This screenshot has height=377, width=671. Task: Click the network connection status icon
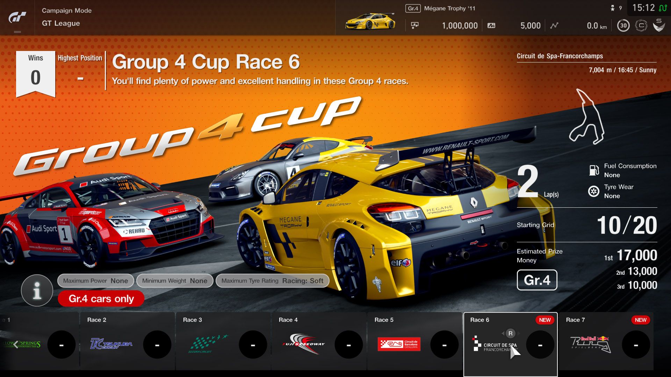click(663, 8)
